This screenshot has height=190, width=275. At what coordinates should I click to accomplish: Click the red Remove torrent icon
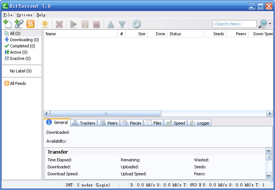click(x=59, y=24)
